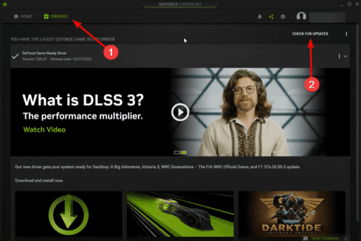Click the NVIDIA logo in the title bar

click(x=4, y=4)
